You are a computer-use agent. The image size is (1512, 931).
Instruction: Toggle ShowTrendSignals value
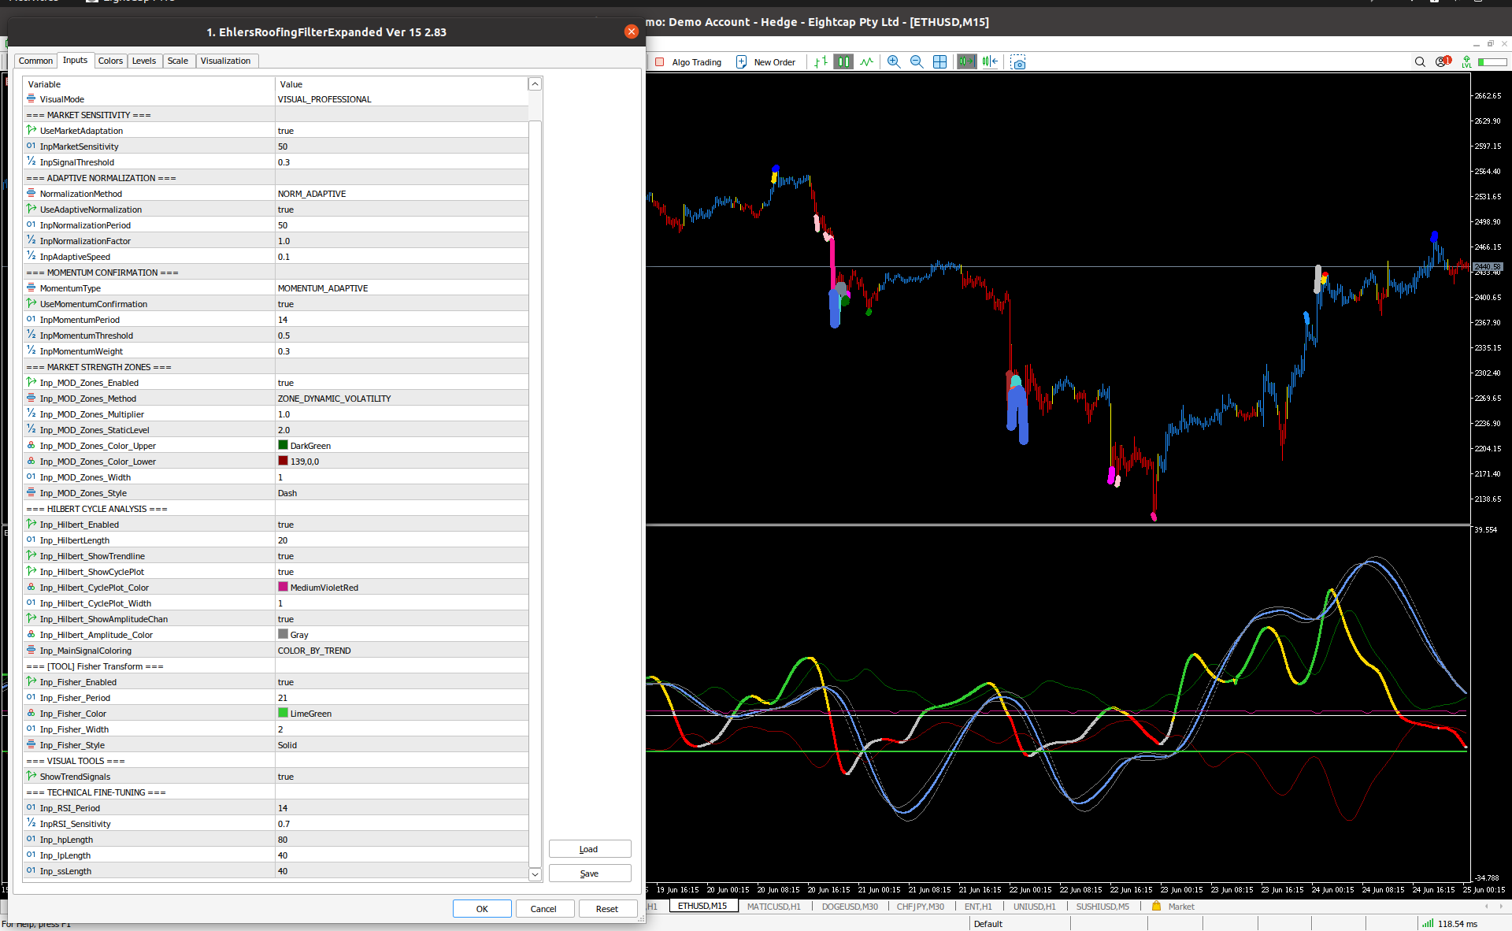coord(286,777)
